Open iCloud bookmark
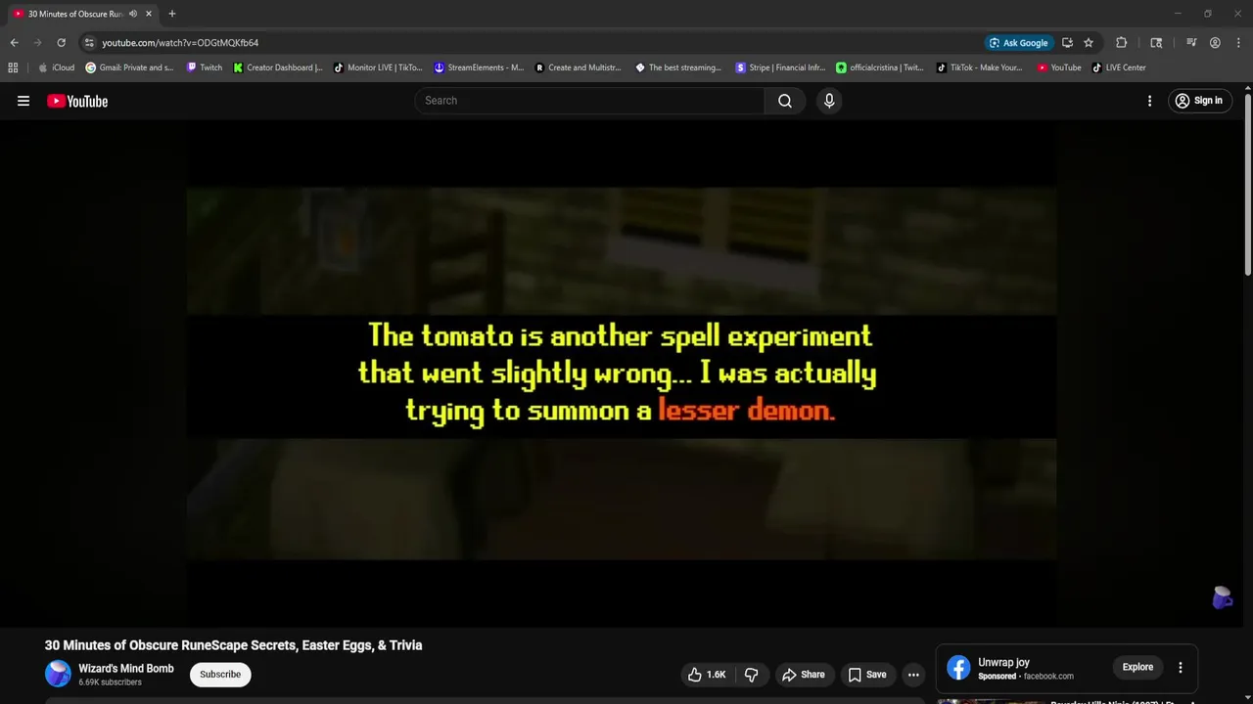The image size is (1253, 704). click(x=56, y=67)
